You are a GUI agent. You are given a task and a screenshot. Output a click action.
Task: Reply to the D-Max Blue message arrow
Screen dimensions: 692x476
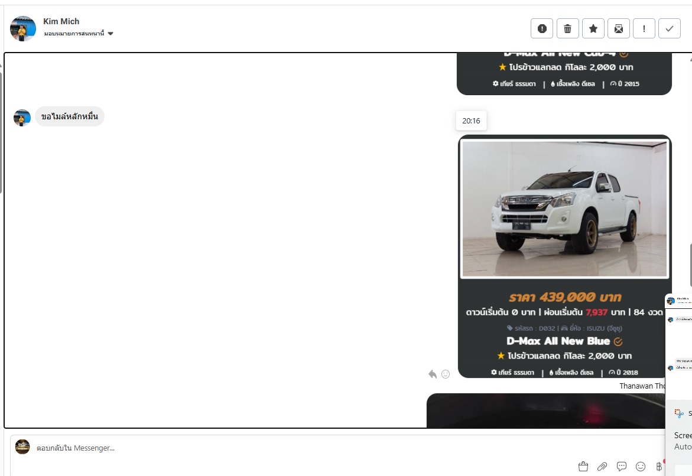pos(433,374)
